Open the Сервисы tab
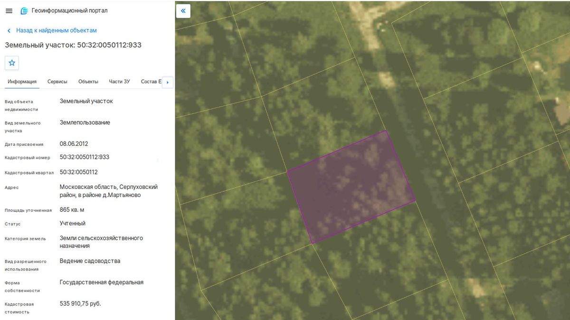This screenshot has height=320, width=570. point(57,82)
